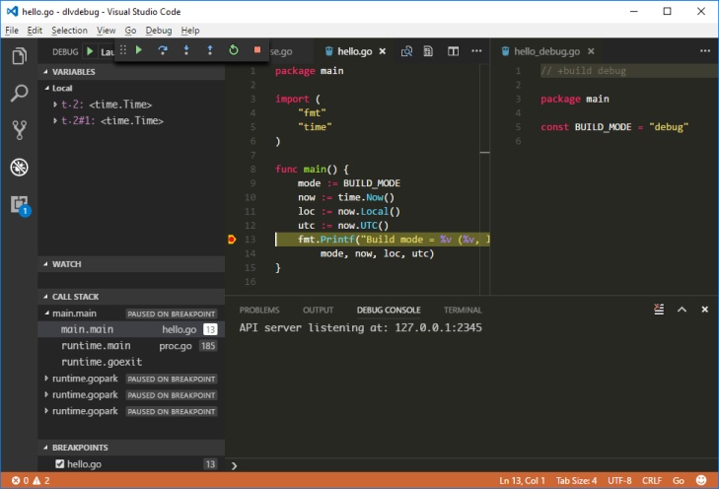Open the Search view in activity bar
The width and height of the screenshot is (719, 489).
[19, 93]
